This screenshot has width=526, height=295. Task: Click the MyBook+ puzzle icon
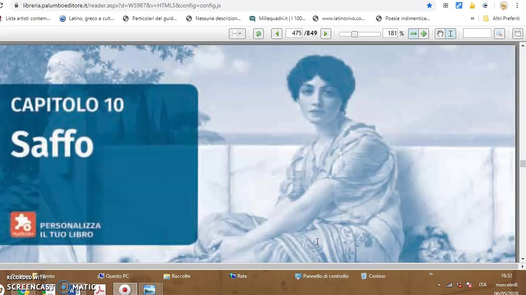pos(23,225)
